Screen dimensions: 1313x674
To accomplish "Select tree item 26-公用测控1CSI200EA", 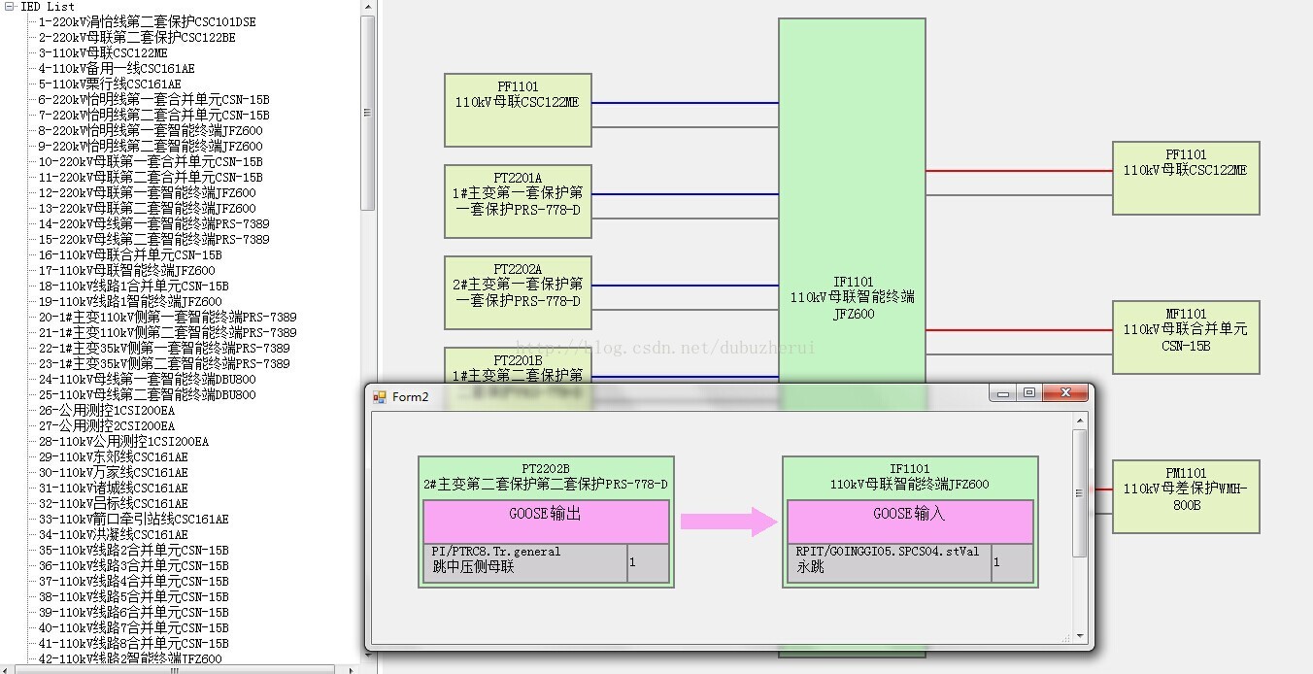I will [x=107, y=410].
